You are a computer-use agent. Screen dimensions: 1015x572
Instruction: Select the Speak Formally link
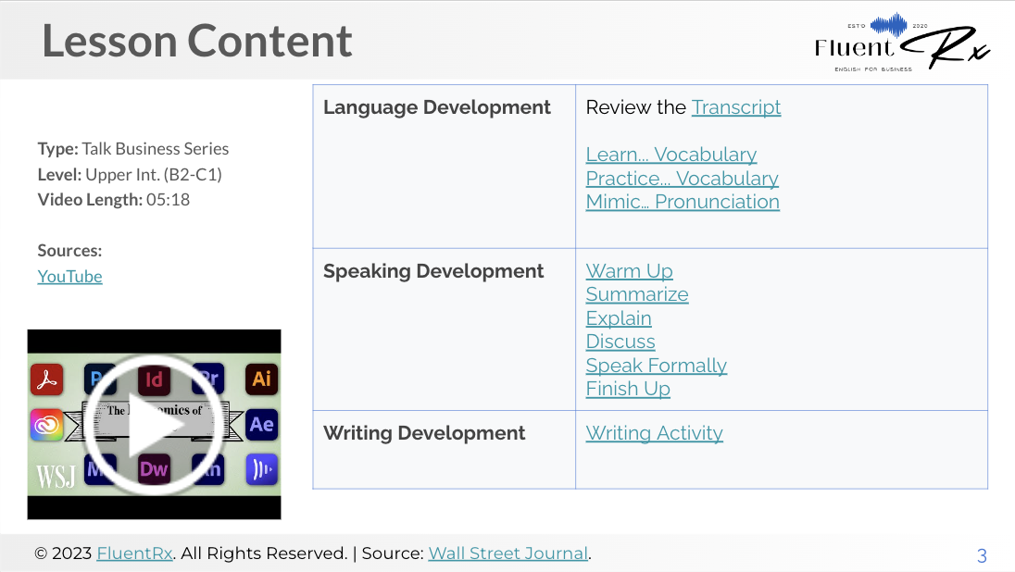point(656,366)
